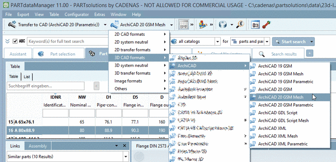Switch to the List view tab
The width and height of the screenshot is (336, 162).
click(27, 77)
